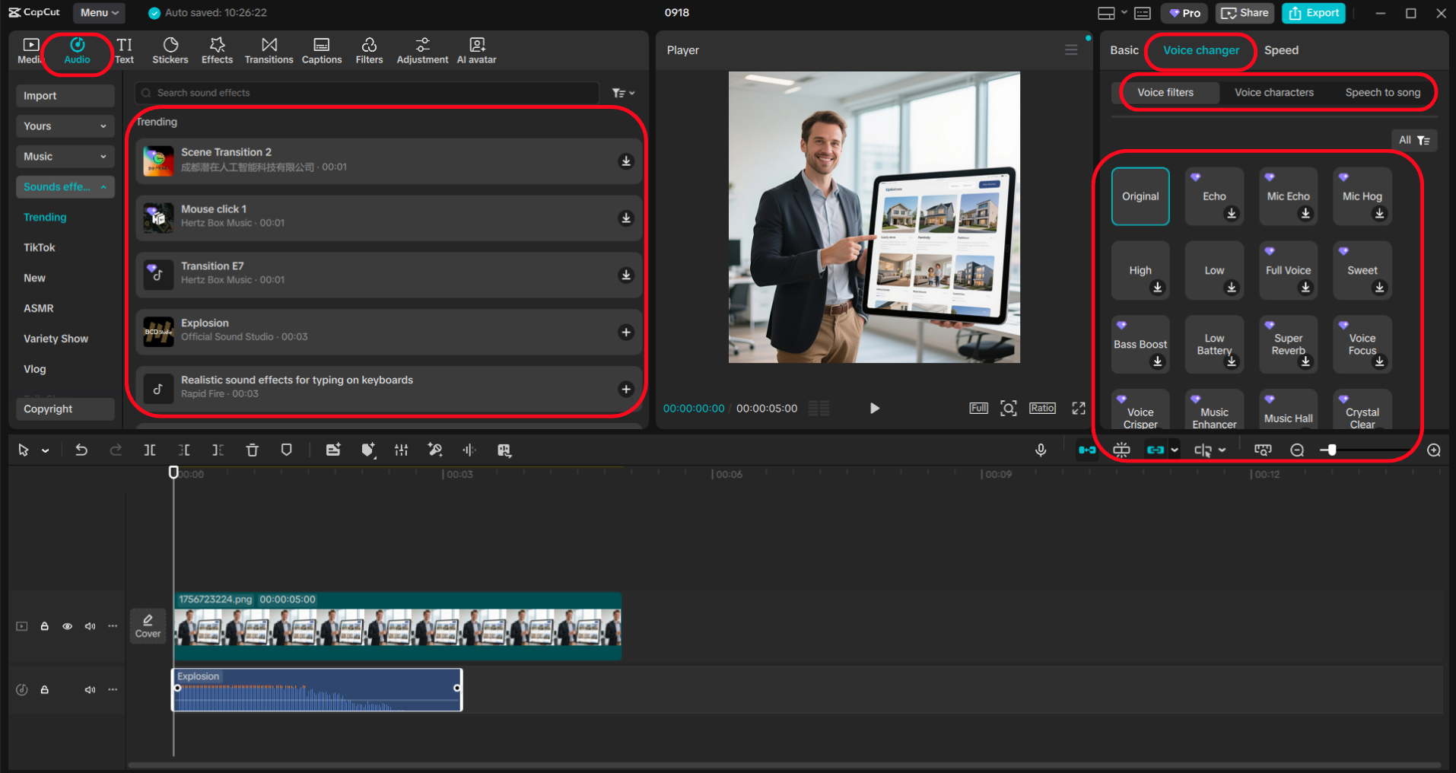Click the Import button

point(65,96)
